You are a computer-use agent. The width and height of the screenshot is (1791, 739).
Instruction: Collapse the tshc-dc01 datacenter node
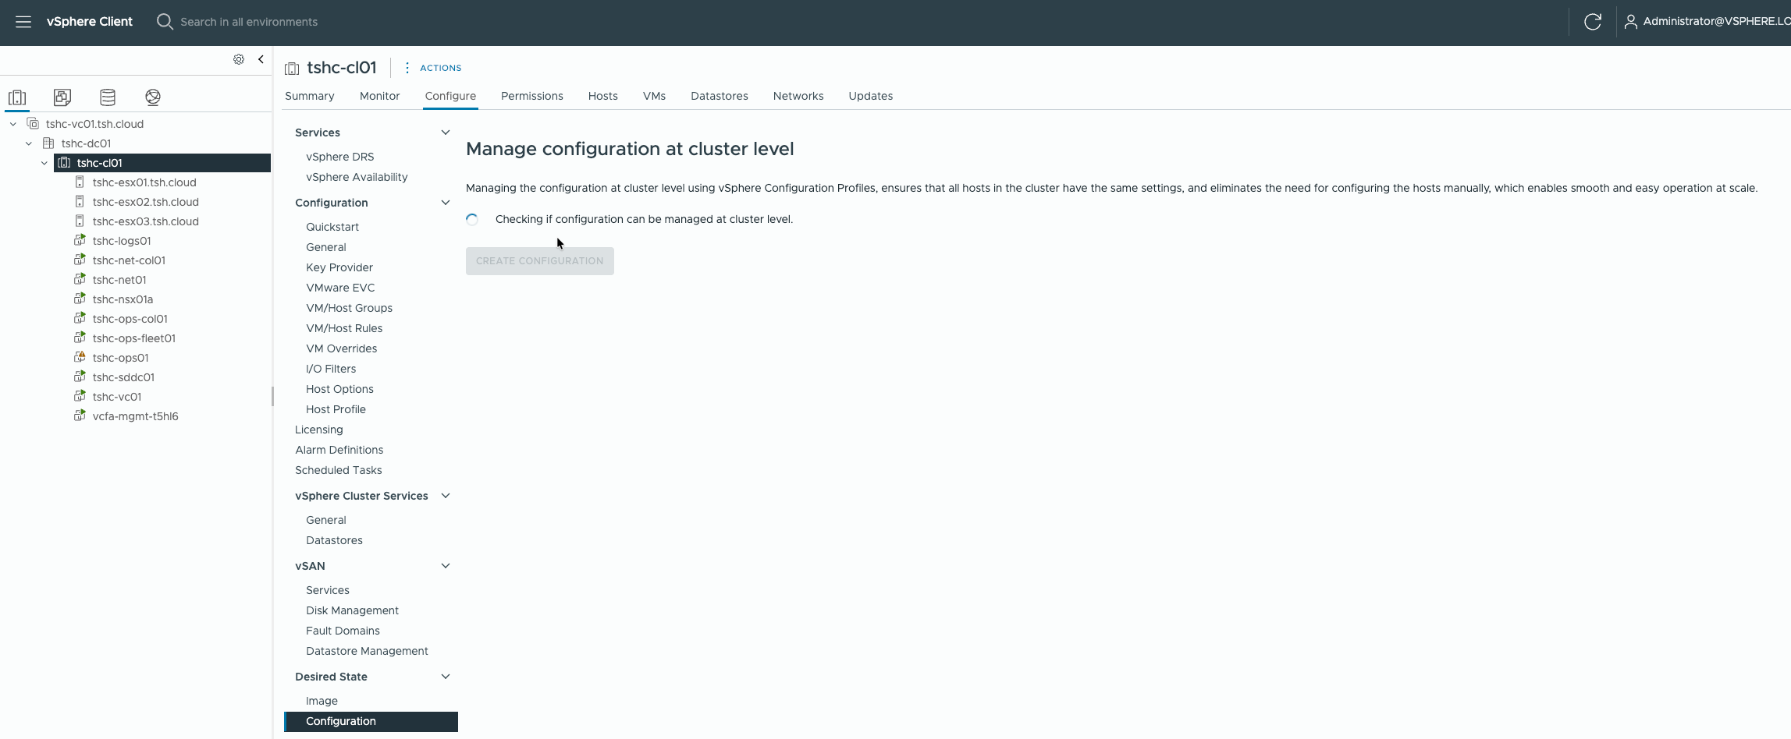click(29, 143)
